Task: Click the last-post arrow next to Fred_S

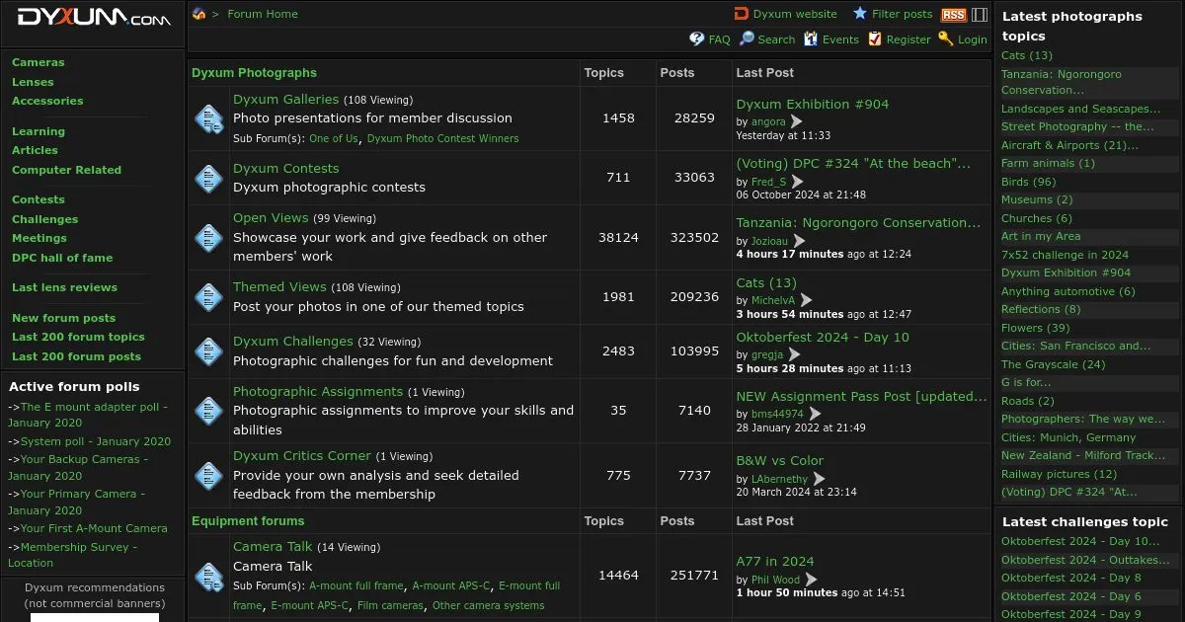Action: [x=797, y=182]
